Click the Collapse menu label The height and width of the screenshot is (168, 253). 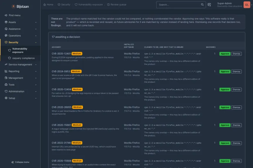tap(22, 162)
